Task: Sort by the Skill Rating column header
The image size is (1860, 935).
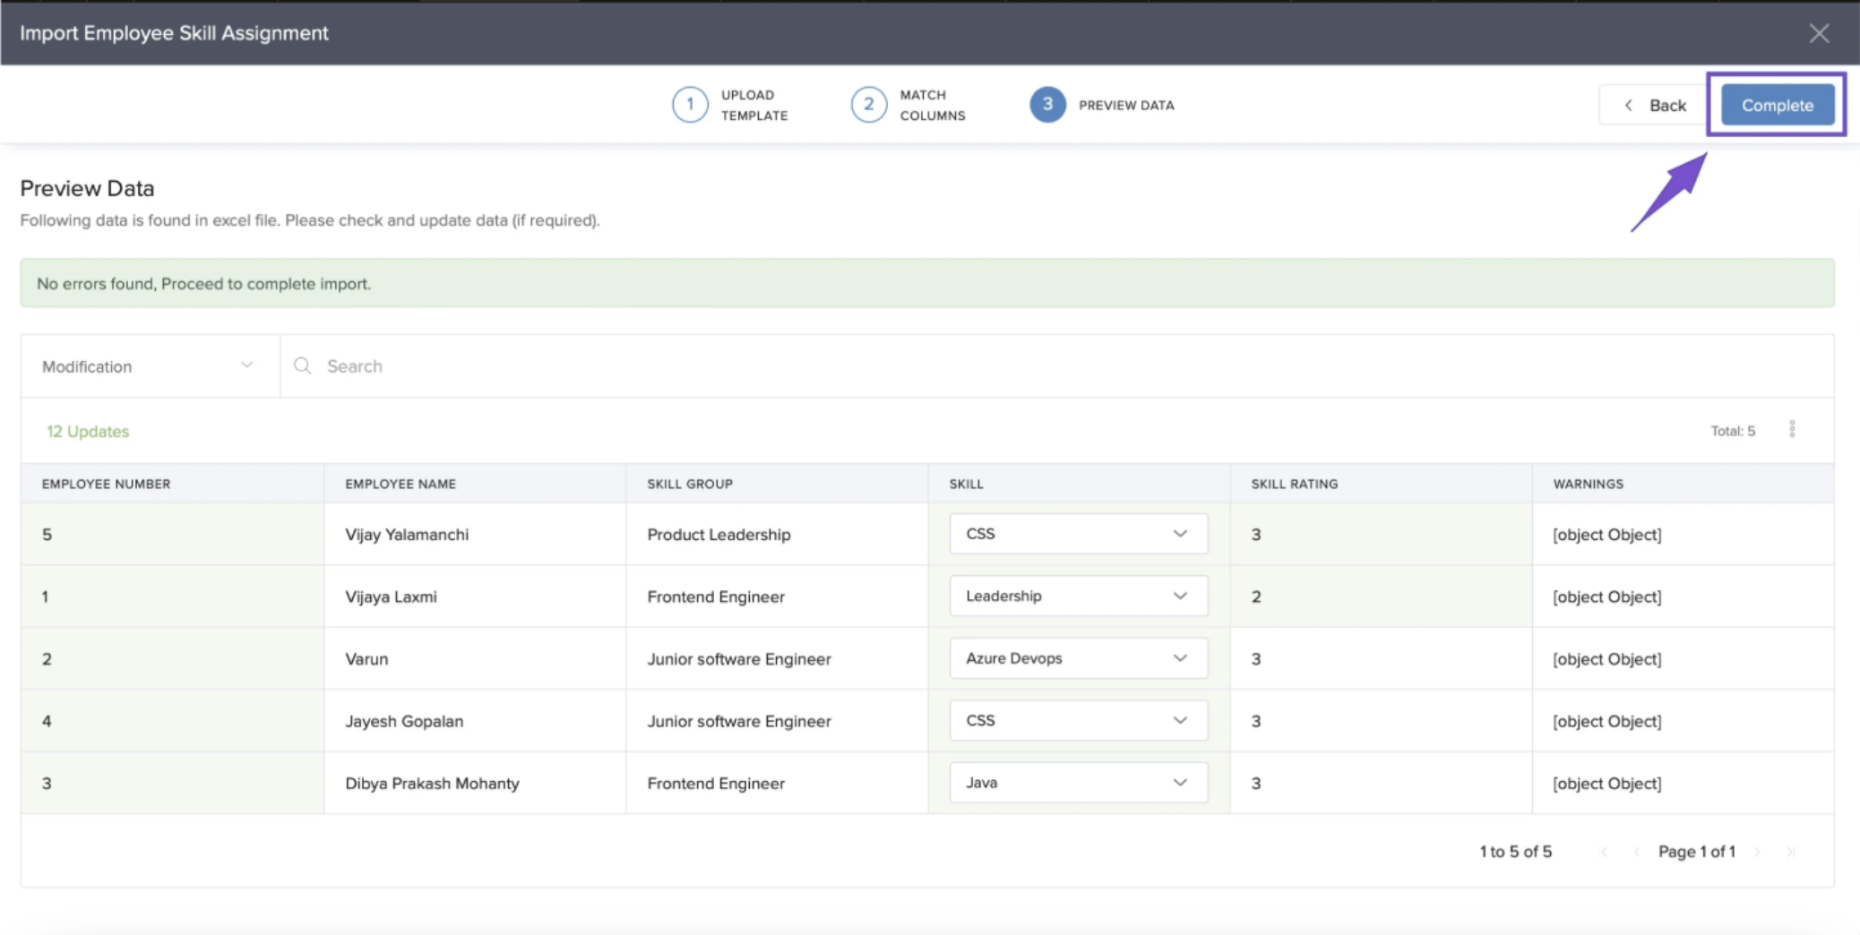Action: click(x=1294, y=484)
